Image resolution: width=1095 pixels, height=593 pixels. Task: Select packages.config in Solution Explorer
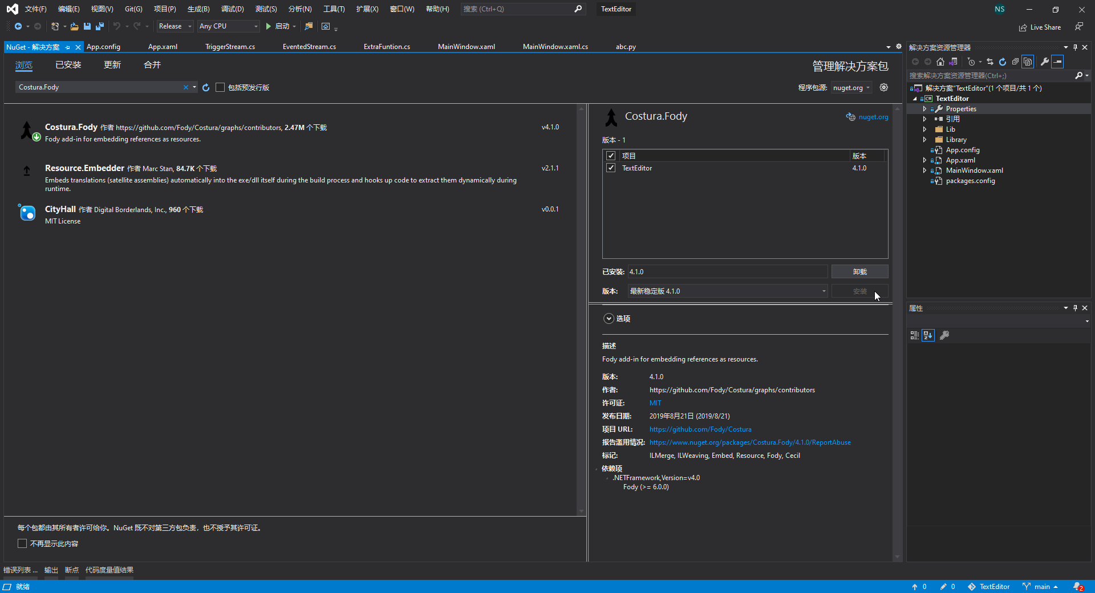click(x=970, y=181)
